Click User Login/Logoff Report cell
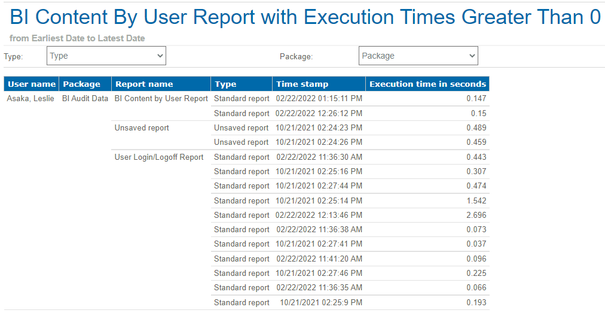 (159, 157)
